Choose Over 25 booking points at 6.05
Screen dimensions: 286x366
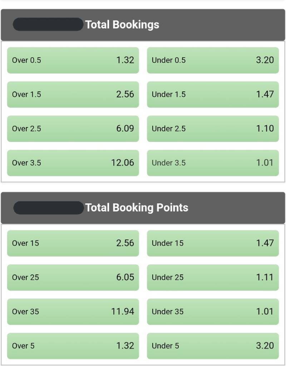[x=73, y=278]
